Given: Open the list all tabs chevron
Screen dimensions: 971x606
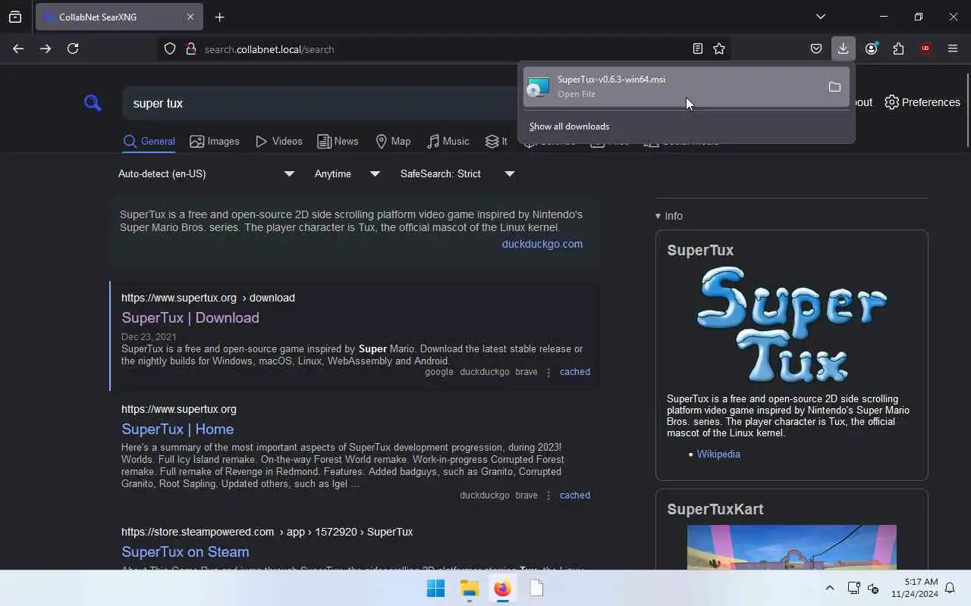Looking at the screenshot, I should click(x=820, y=17).
